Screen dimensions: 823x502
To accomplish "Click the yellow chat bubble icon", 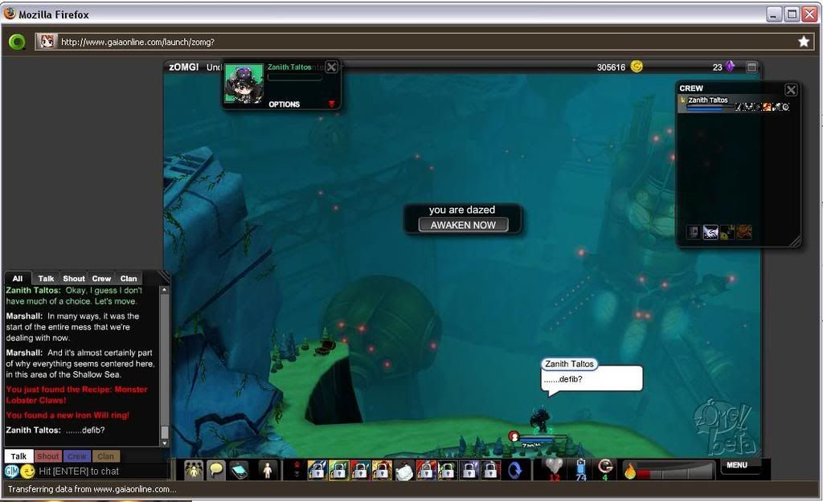I will coord(216,470).
